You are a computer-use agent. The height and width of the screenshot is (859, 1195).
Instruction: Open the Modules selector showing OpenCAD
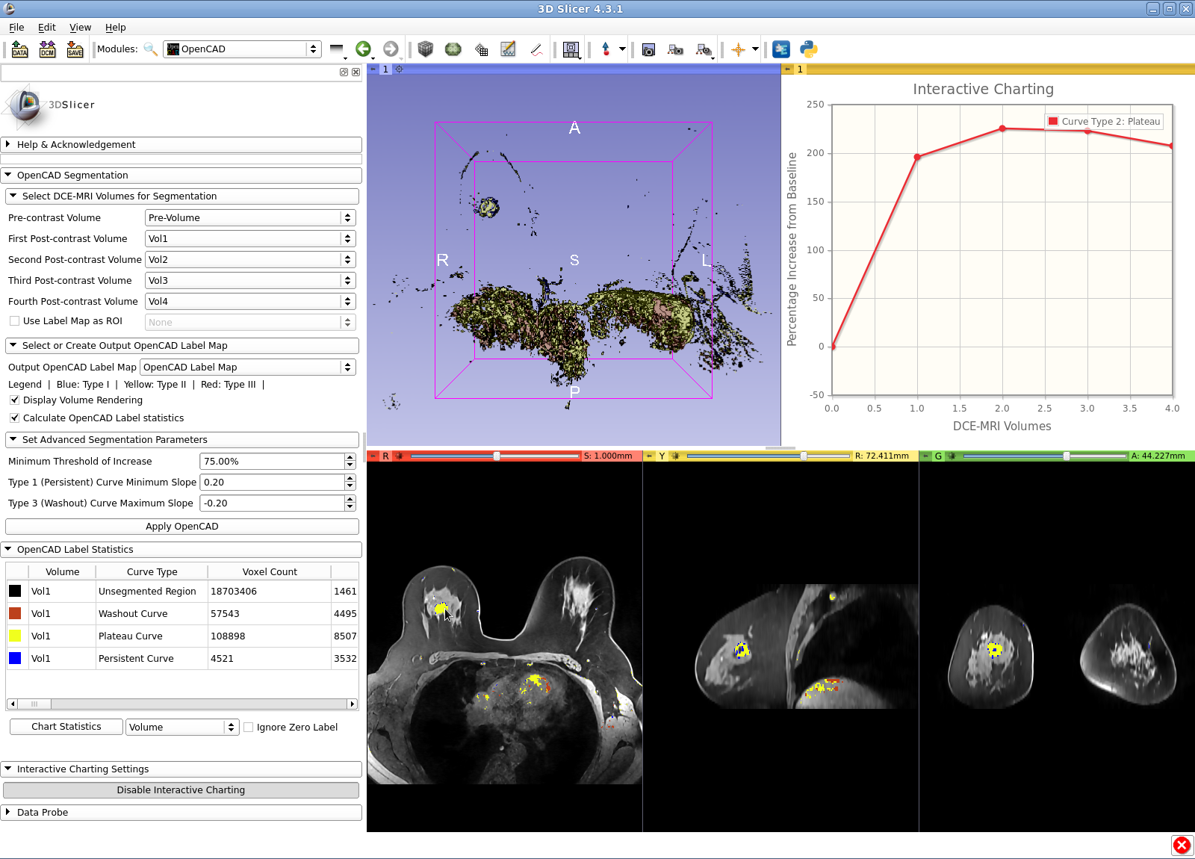[x=242, y=49]
